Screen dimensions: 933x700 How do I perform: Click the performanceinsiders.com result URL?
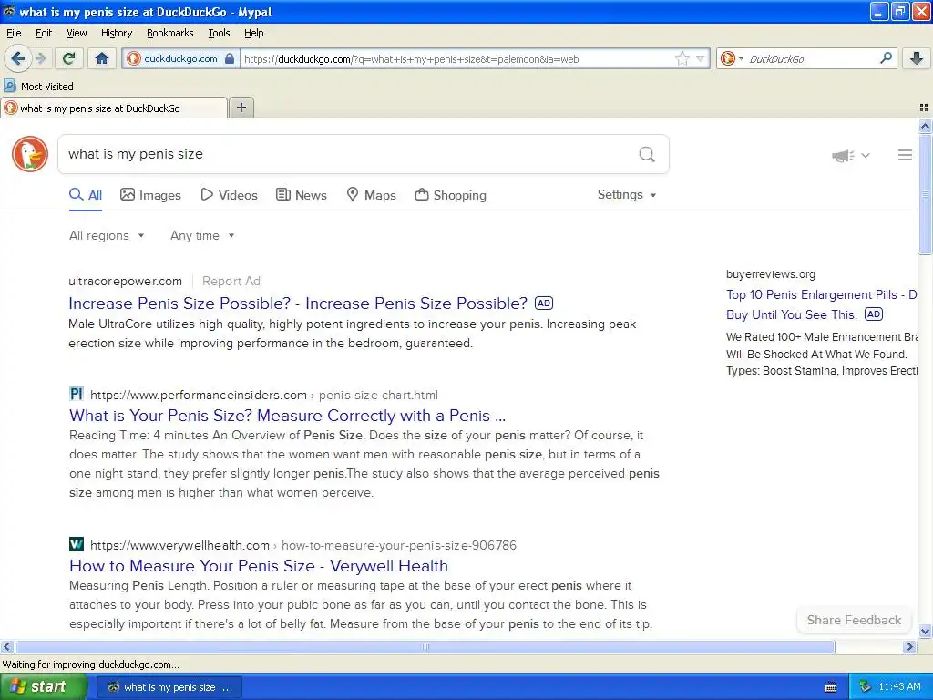264,395
